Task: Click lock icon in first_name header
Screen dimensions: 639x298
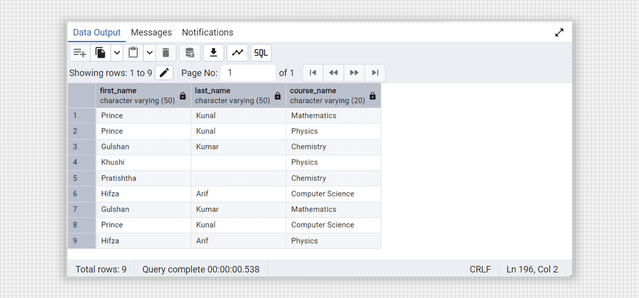Action: (183, 96)
